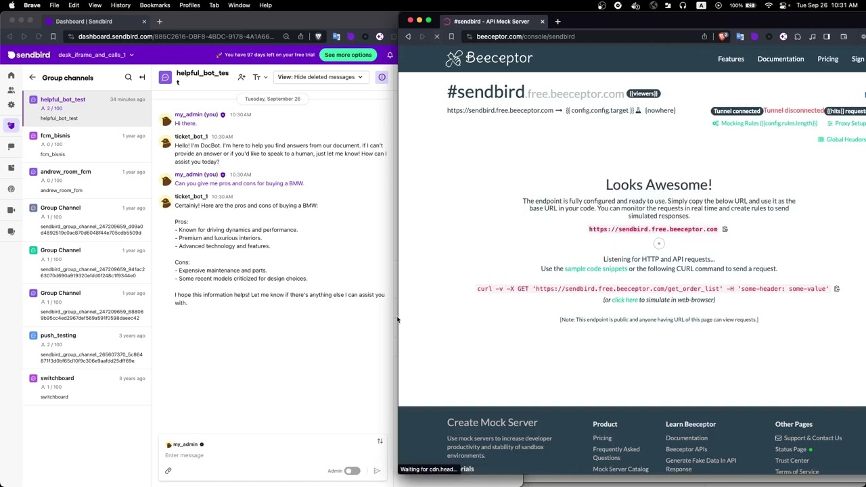This screenshot has height=487, width=866.
Task: Expand the desk_iframe_and_calls_1 application dropdown
Action: pyautogui.click(x=96, y=55)
